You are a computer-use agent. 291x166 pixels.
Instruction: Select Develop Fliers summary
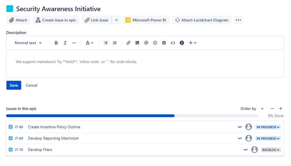(x=40, y=149)
